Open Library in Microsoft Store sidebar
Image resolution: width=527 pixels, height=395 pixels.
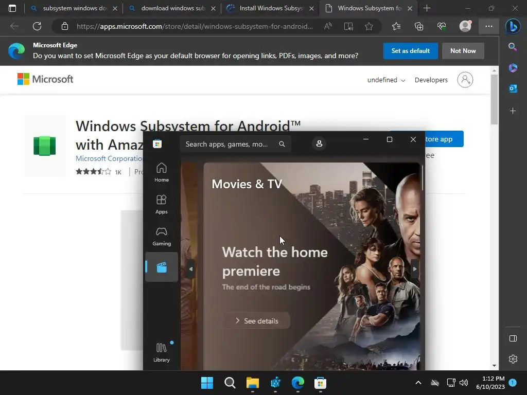(161, 353)
